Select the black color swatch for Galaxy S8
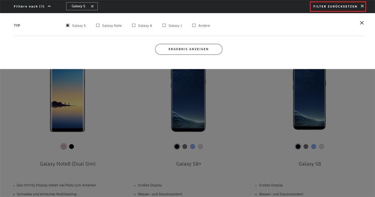Image resolution: width=375 pixels, height=197 pixels. point(298,146)
